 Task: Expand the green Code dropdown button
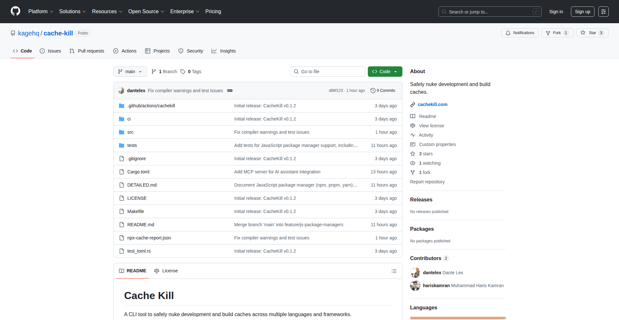[x=385, y=72]
